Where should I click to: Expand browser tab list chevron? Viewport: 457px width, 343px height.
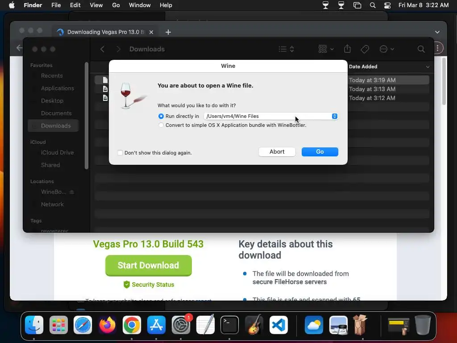(437, 32)
